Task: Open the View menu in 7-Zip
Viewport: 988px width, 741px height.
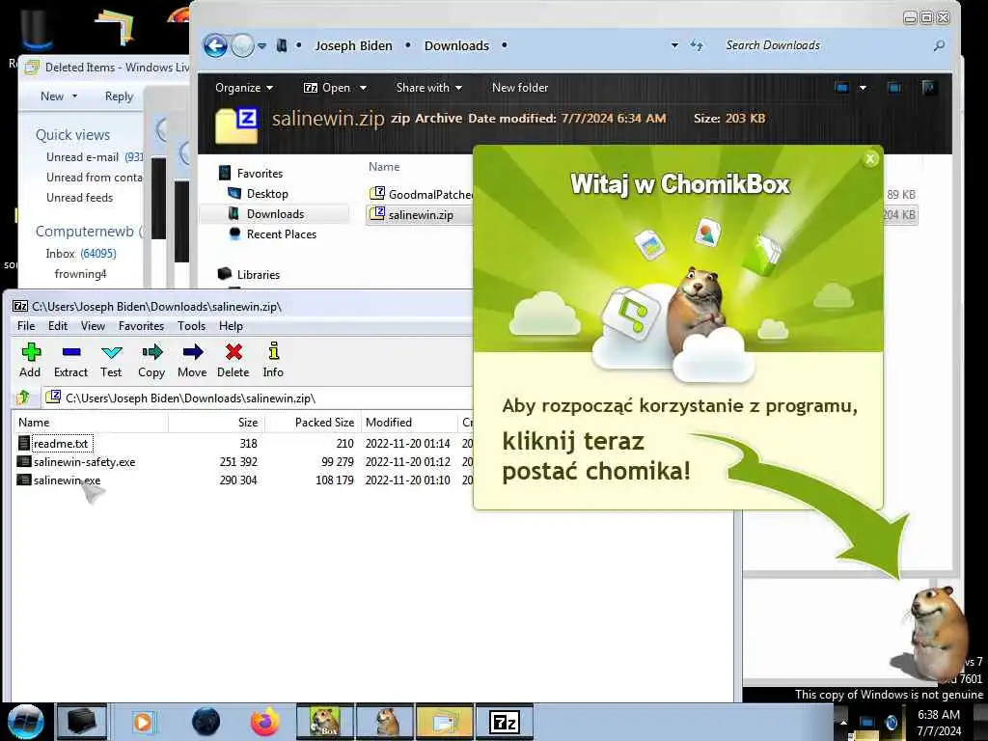Action: pyautogui.click(x=93, y=326)
